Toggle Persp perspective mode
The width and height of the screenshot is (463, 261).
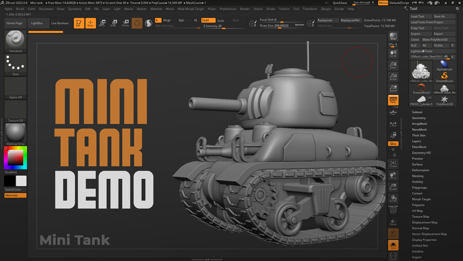pyautogui.click(x=393, y=100)
